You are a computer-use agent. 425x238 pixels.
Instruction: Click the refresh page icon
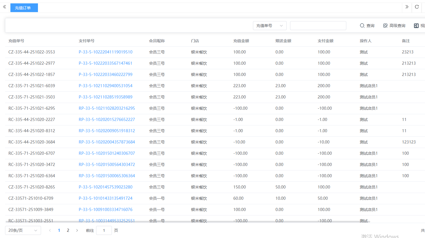[417, 7]
